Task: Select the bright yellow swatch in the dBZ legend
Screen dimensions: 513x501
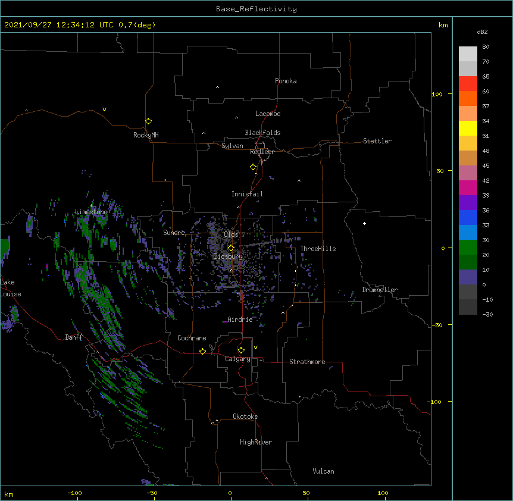Action: [x=468, y=128]
